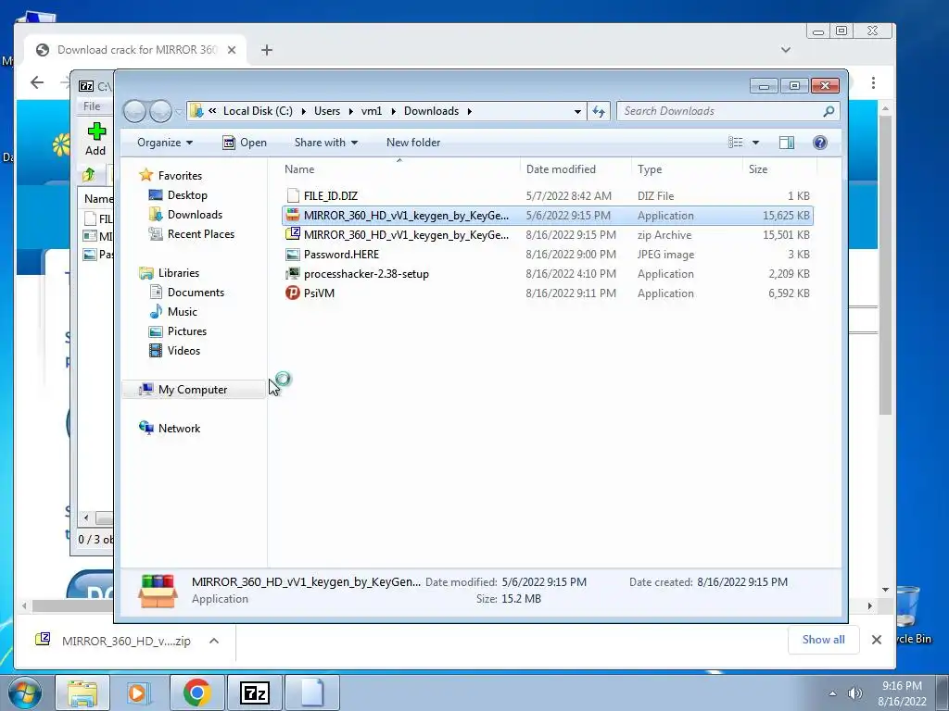Open Windows Media Player from the taskbar
The height and width of the screenshot is (711, 949).
(x=139, y=692)
